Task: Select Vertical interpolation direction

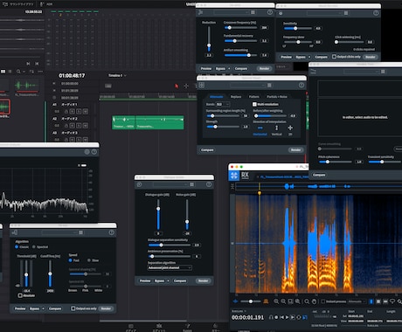Action: (x=277, y=130)
